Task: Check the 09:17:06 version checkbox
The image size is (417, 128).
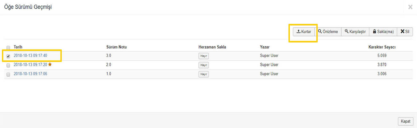Action: 8,74
